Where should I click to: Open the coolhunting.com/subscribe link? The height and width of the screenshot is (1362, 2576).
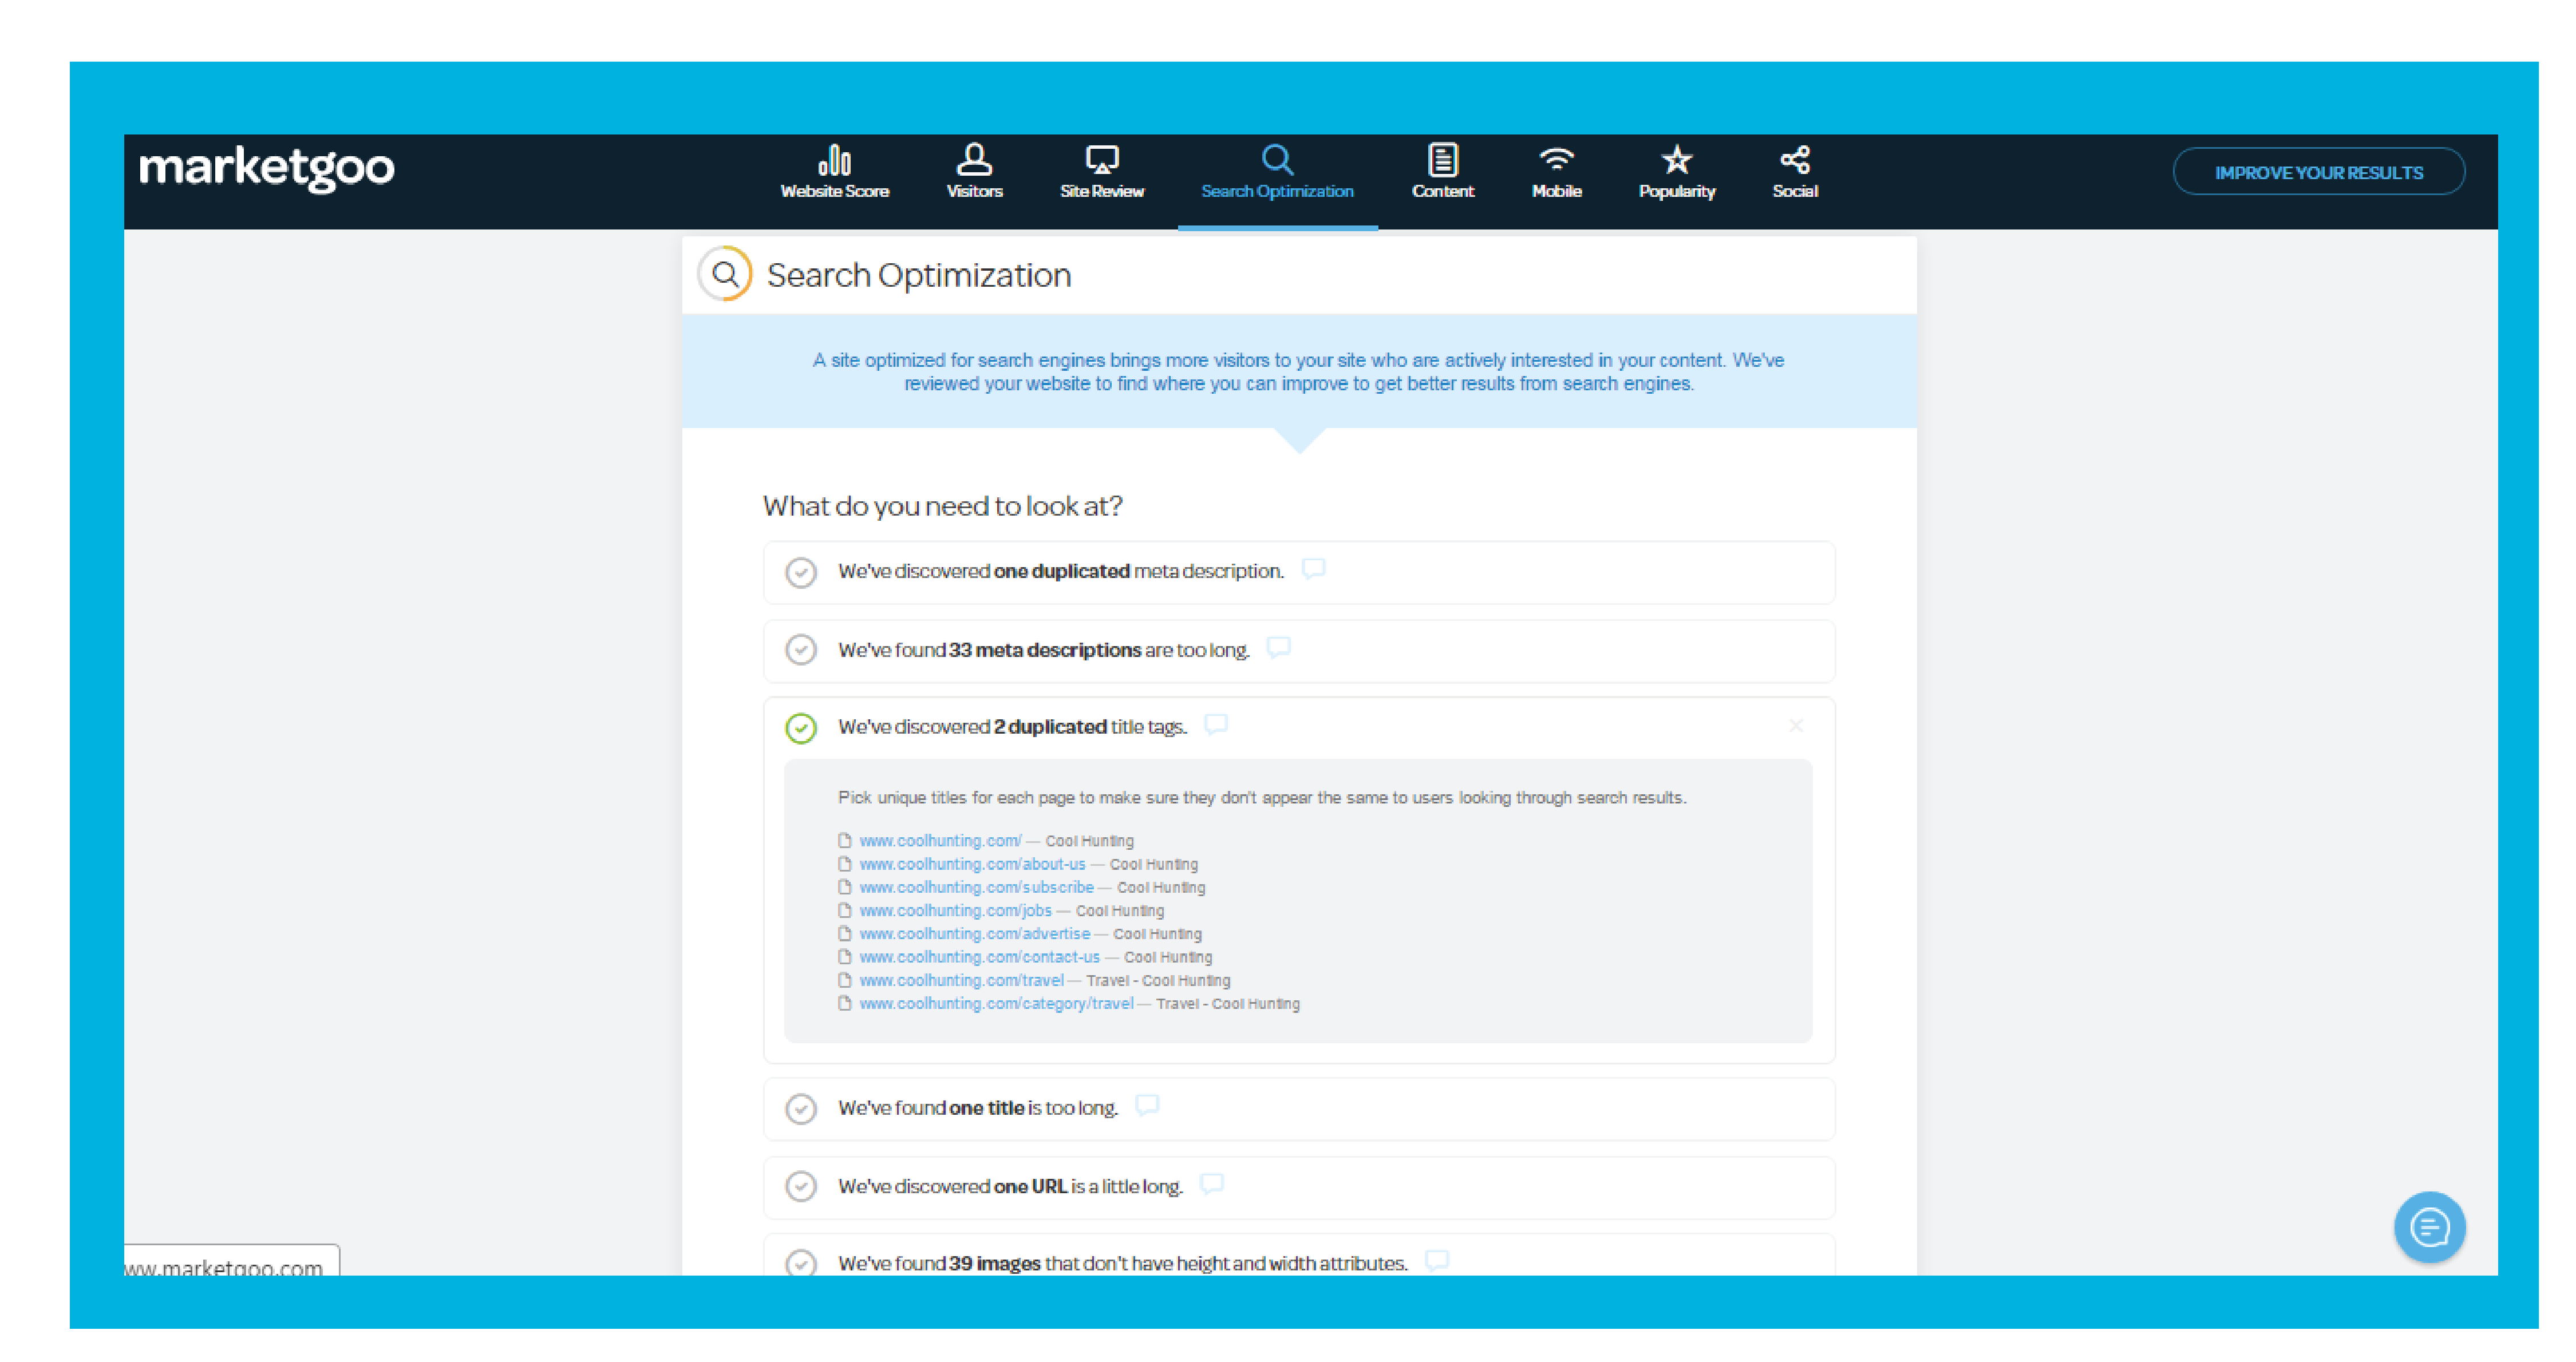coord(976,887)
